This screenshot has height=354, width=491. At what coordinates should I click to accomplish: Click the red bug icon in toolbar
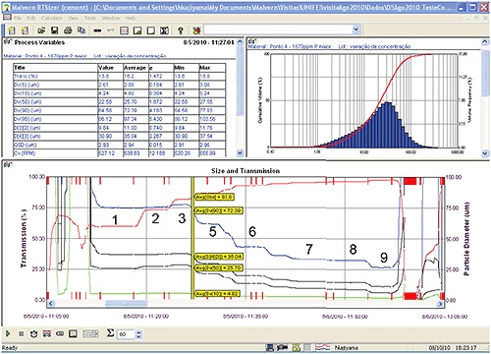click(x=196, y=30)
